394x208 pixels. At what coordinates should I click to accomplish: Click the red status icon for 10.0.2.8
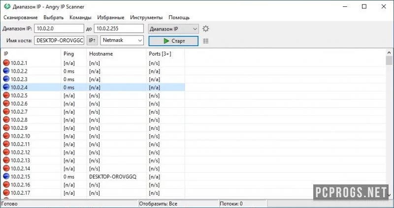pos(6,119)
